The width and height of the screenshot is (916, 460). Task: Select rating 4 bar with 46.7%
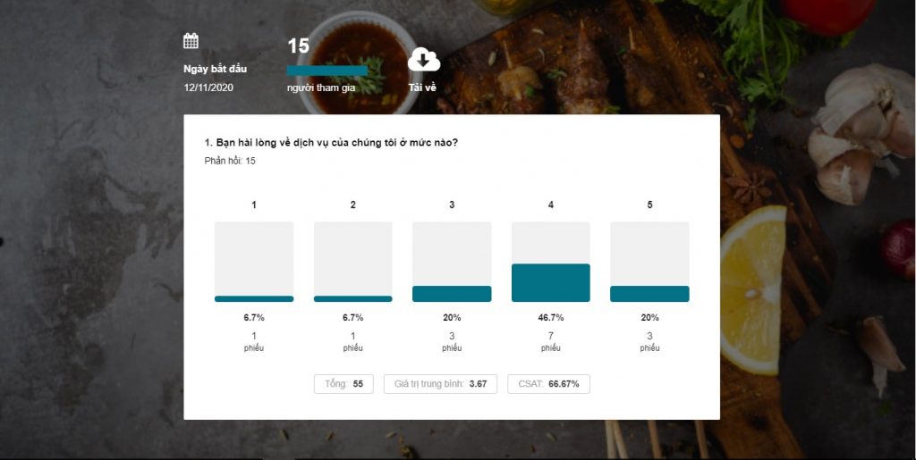coord(551,262)
